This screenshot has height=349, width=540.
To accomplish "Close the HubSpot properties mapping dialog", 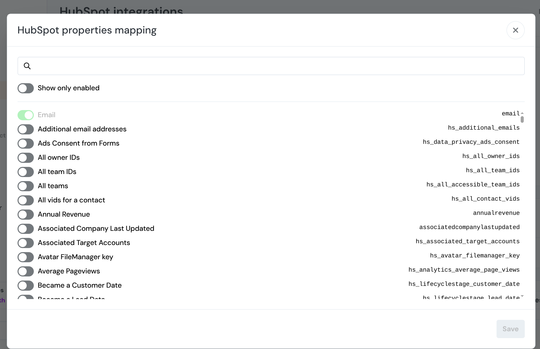I will point(515,30).
